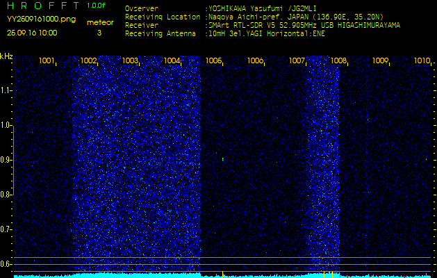This screenshot has width=437, height=278.
Task: Click the 1009 time marker
Action: (x=381, y=60)
